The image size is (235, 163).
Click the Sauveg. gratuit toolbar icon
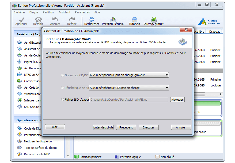click(x=153, y=20)
